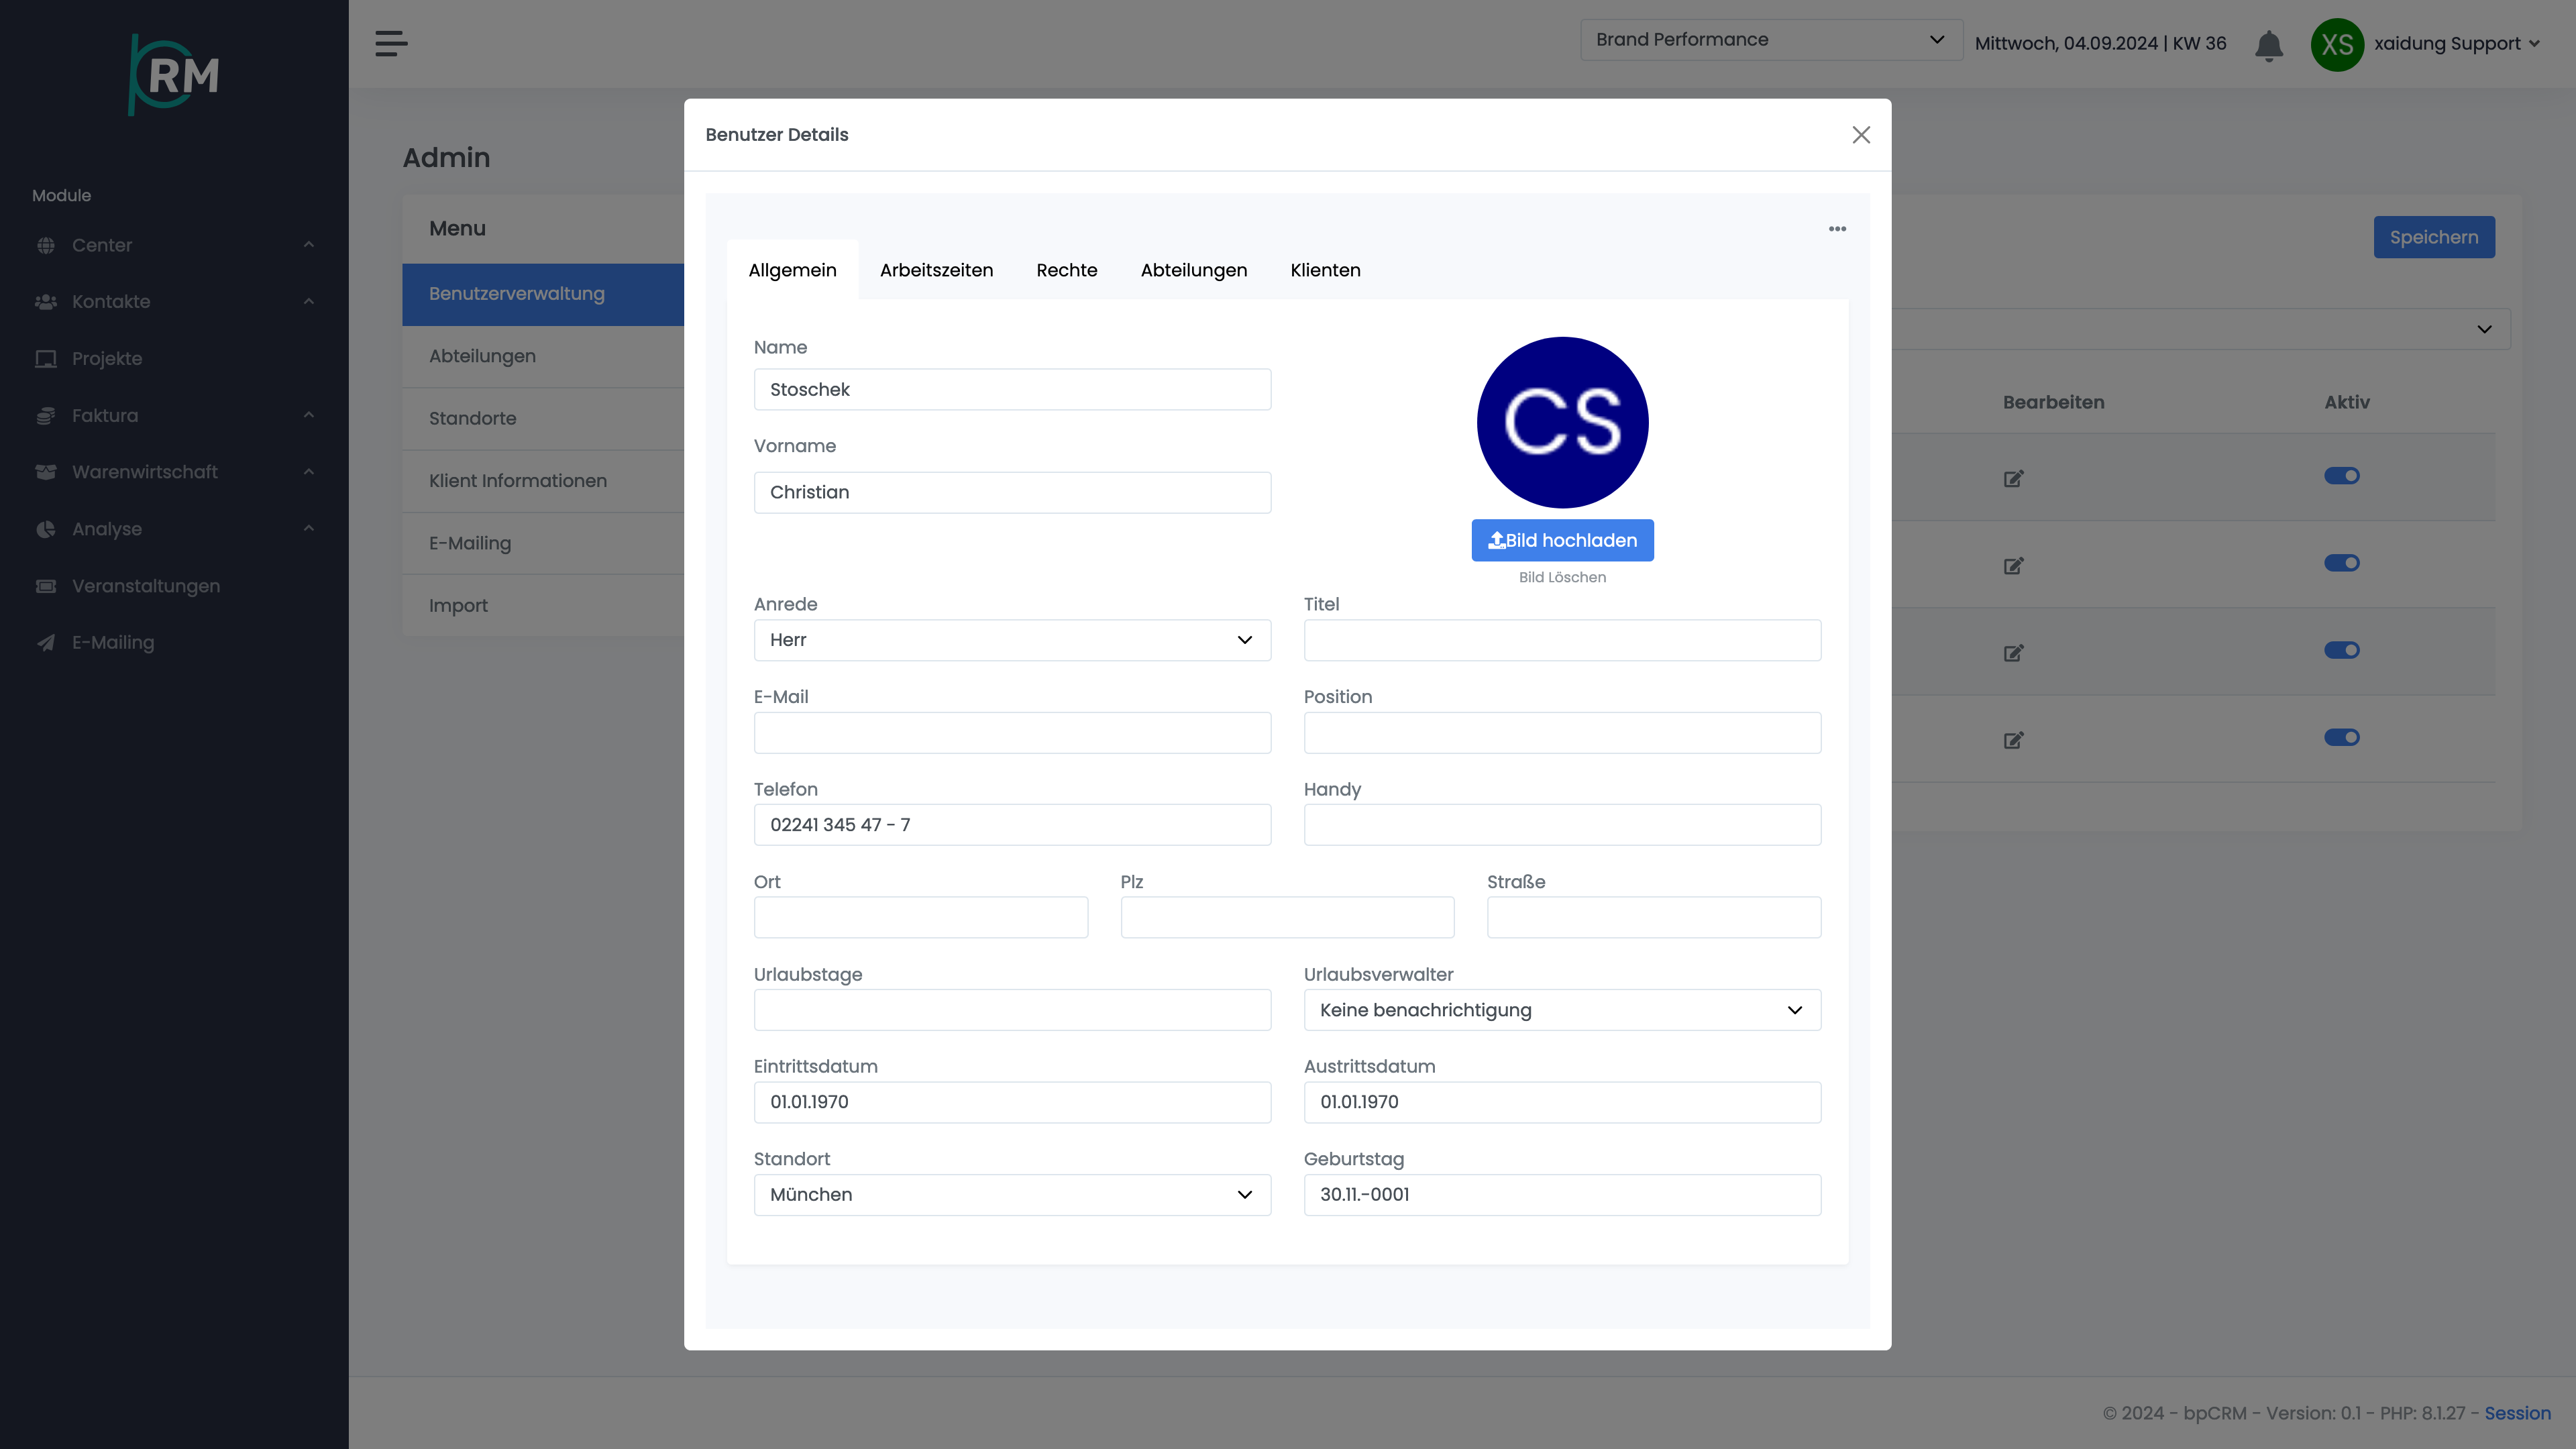
Task: Toggle the second row Aktiv switch
Action: pyautogui.click(x=2342, y=563)
